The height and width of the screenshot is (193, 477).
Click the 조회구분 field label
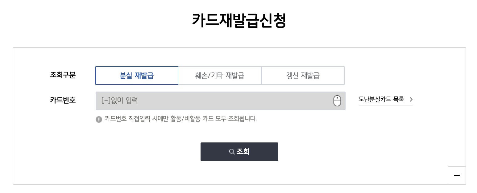click(63, 75)
